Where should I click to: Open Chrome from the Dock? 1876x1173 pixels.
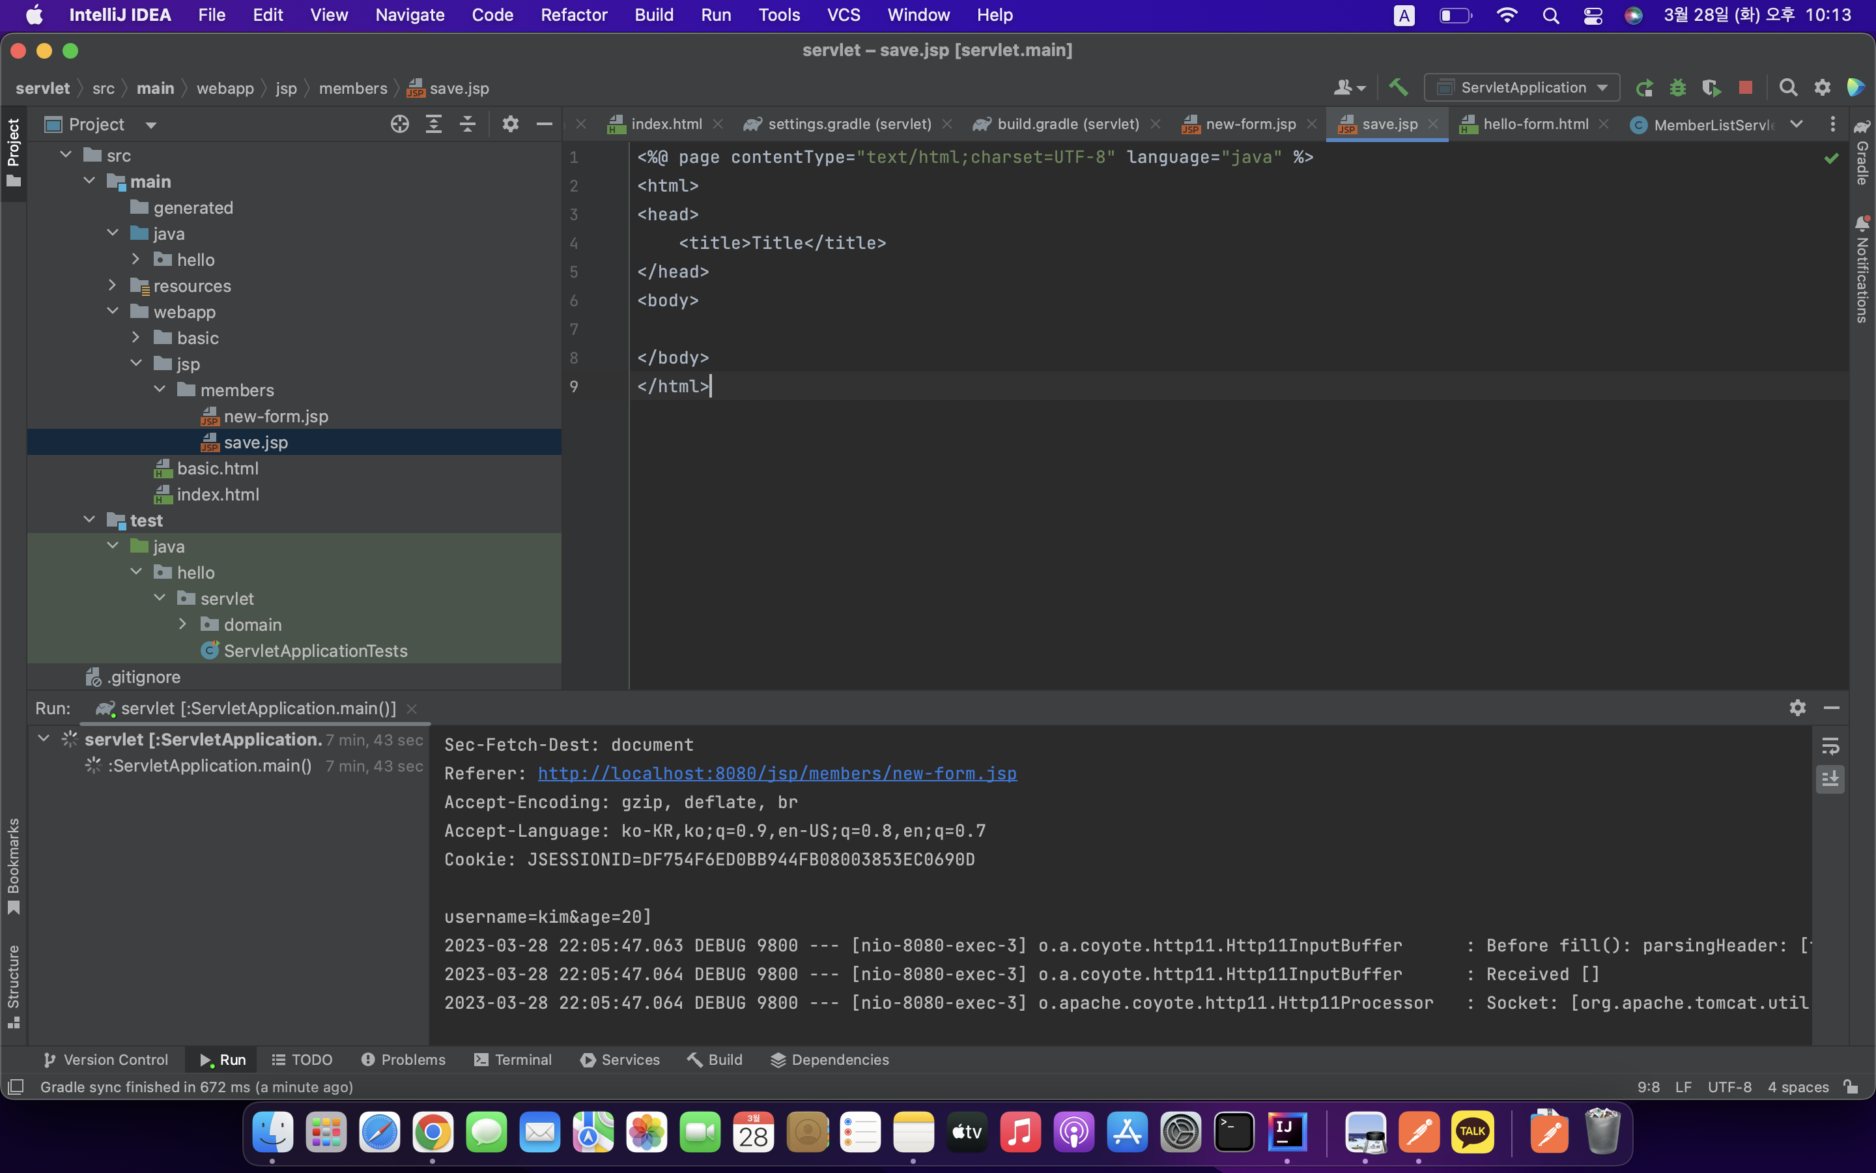[x=433, y=1132]
